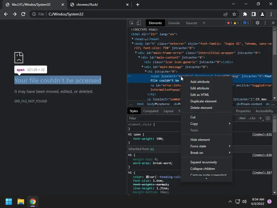Reload the current page

(23, 14)
